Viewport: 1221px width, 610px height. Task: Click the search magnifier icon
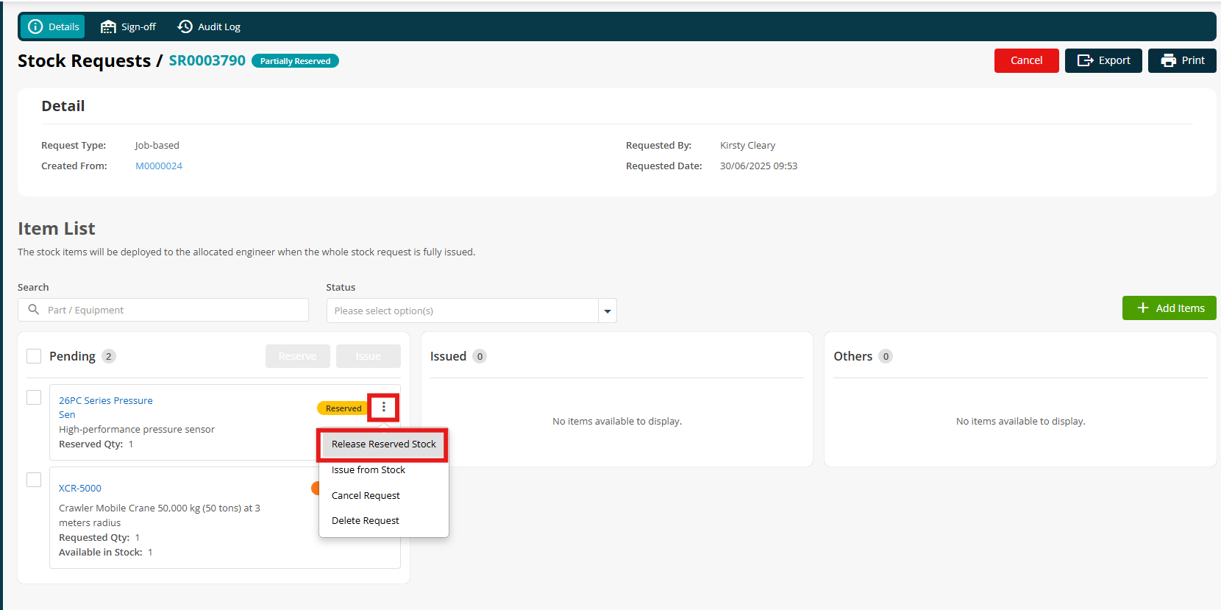pyautogui.click(x=33, y=310)
